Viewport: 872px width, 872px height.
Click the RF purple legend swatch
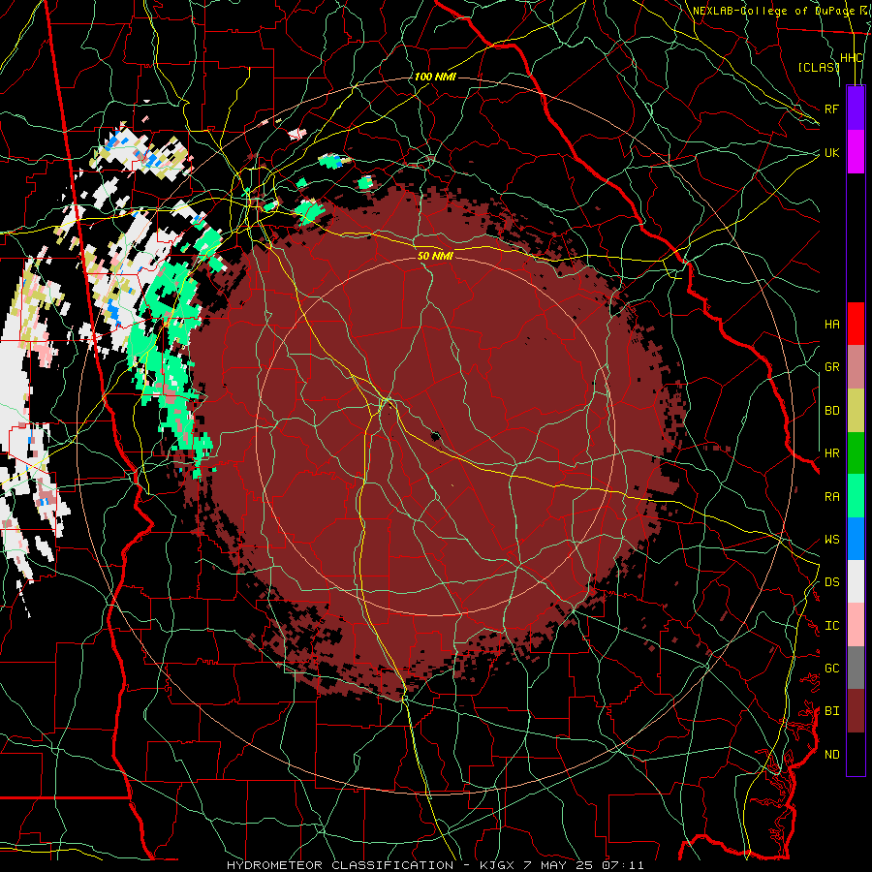pyautogui.click(x=856, y=108)
